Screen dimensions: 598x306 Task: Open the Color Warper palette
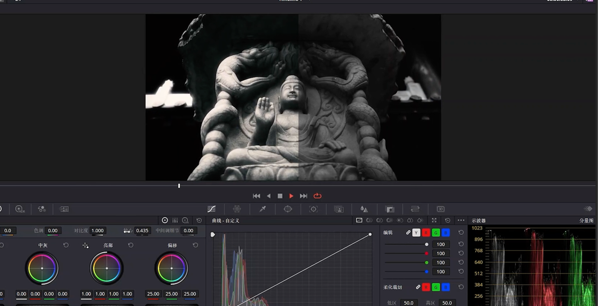(x=237, y=209)
